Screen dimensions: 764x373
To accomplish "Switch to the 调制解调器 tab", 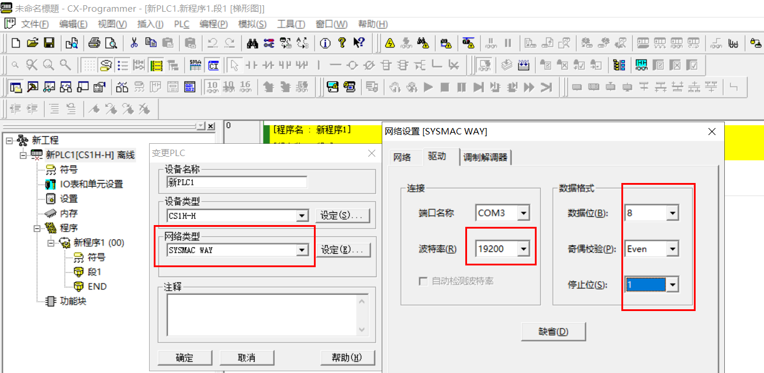I will tap(485, 157).
